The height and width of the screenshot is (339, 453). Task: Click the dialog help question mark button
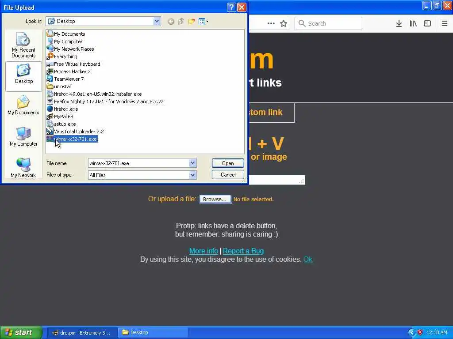(x=231, y=7)
